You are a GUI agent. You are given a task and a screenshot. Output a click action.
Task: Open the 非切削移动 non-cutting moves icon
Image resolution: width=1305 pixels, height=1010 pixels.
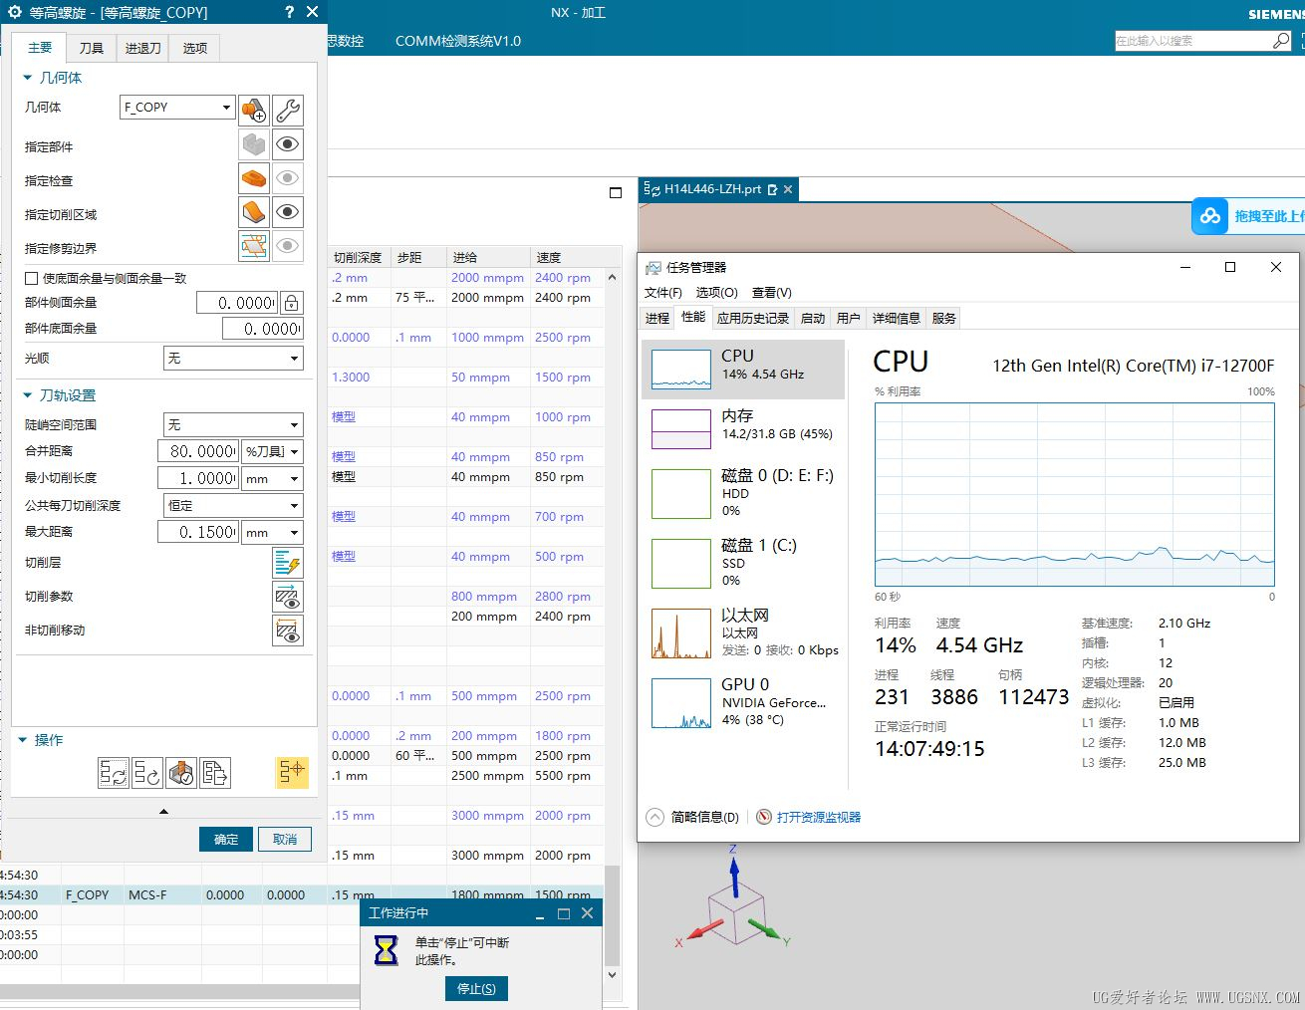[x=287, y=631]
